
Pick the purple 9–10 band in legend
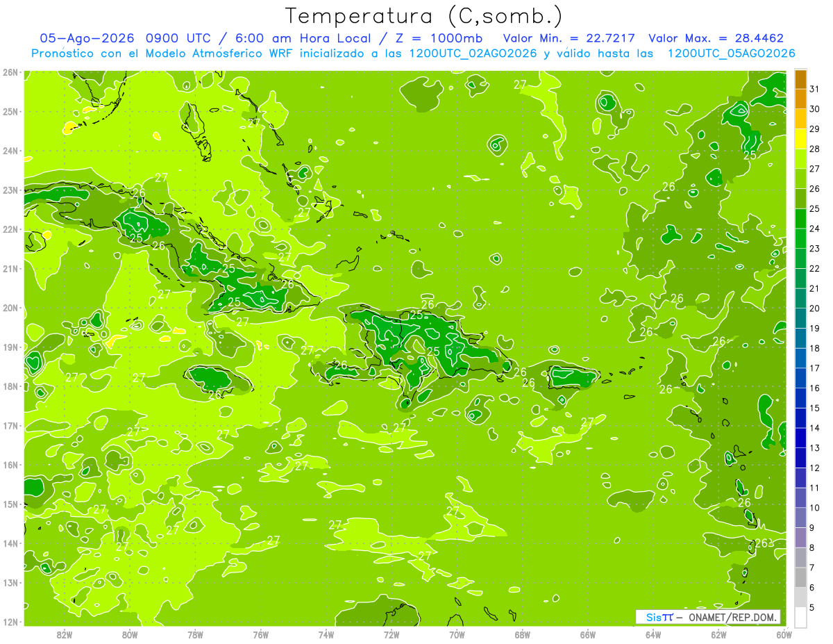[800, 518]
